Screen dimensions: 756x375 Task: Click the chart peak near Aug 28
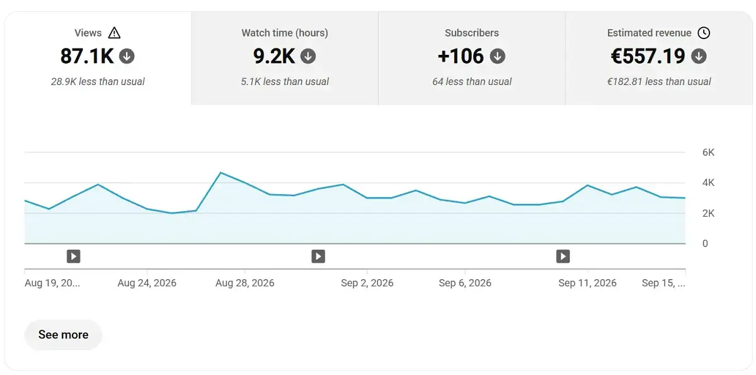click(x=220, y=173)
